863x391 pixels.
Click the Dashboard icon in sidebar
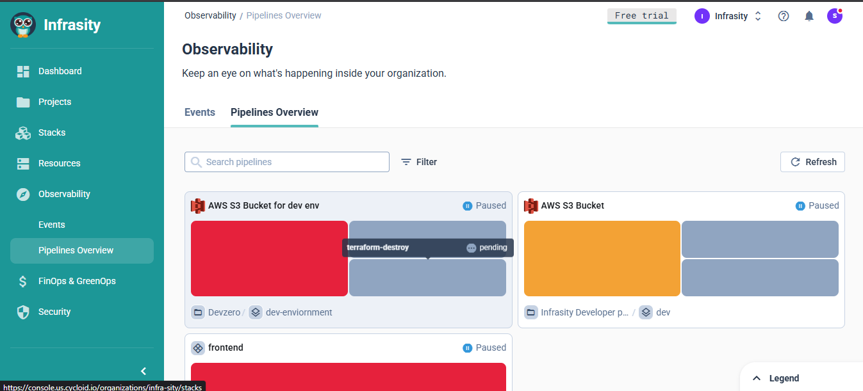click(23, 71)
